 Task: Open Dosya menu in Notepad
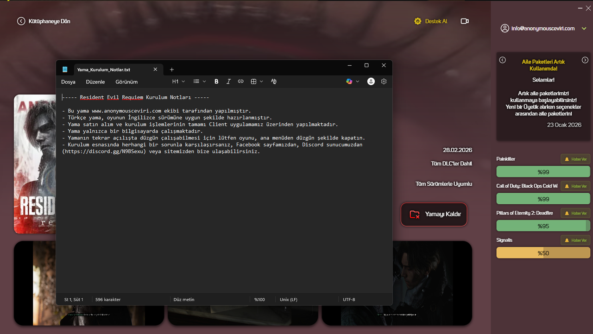[x=68, y=82]
